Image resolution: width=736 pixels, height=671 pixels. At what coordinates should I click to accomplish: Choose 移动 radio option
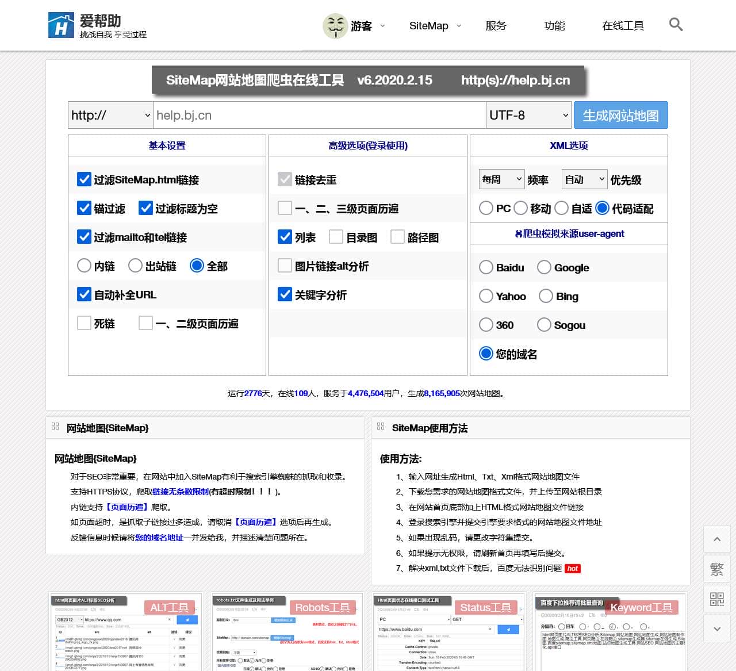point(520,208)
